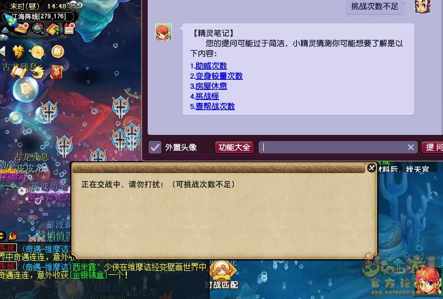Open the help book with question mark

coord(53,29)
